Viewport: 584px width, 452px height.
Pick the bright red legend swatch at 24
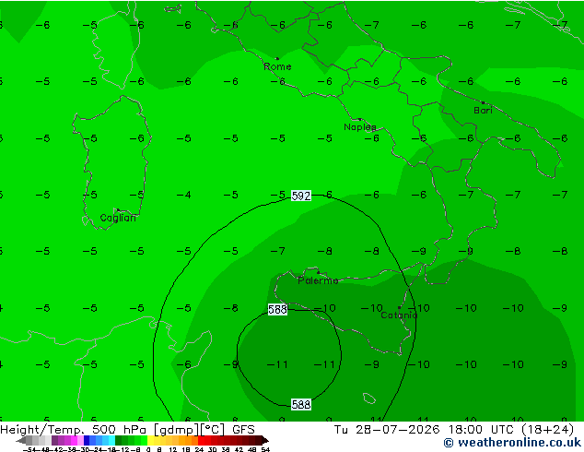click(201, 440)
